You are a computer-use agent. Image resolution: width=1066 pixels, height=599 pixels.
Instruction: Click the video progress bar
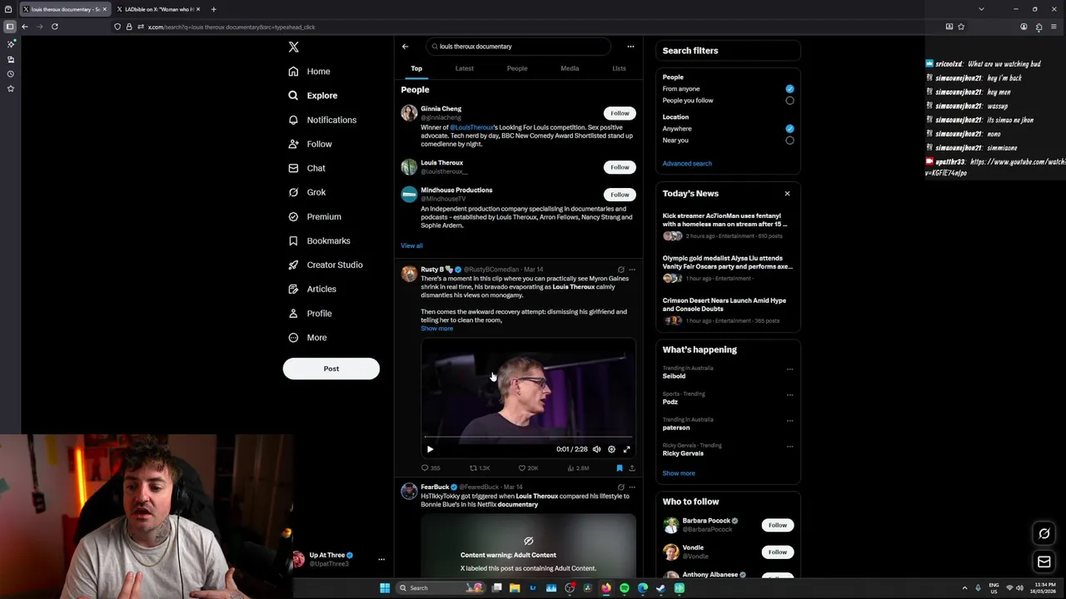pyautogui.click(x=528, y=436)
